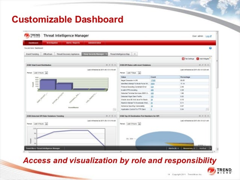This screenshot has height=180, width=240.
Task: Open count 181 for Detected Wget Client Traffic
Action: (x=152, y=97)
